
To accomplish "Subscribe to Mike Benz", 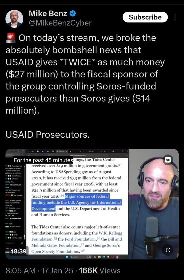I will (x=145, y=17).
